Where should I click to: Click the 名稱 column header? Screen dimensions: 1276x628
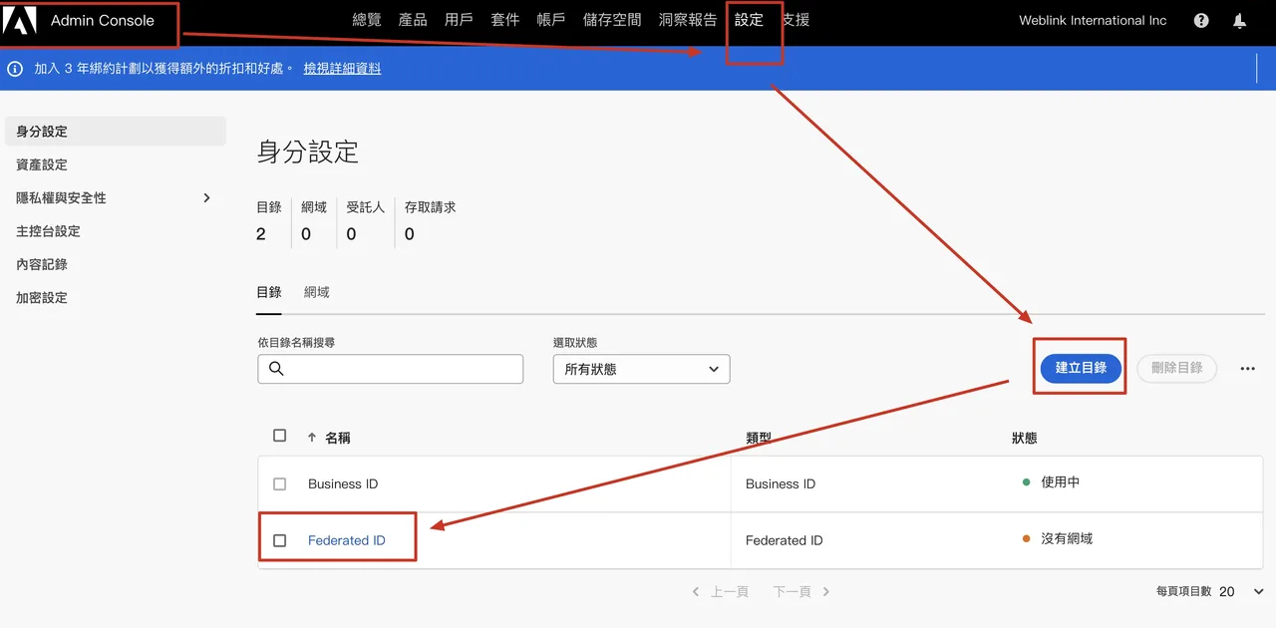[338, 438]
